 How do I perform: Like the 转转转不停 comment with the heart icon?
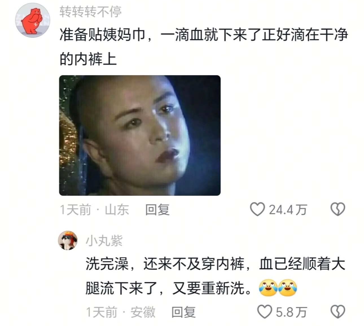click(x=257, y=210)
